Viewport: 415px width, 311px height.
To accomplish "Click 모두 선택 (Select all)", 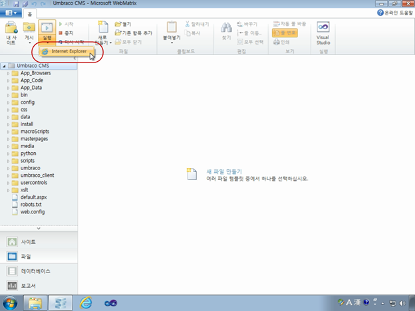I will [x=250, y=42].
